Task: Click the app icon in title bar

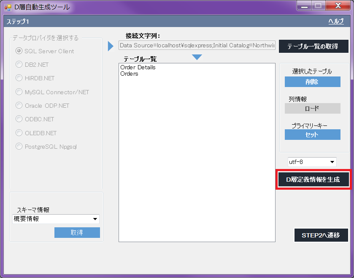Action: click(8, 7)
